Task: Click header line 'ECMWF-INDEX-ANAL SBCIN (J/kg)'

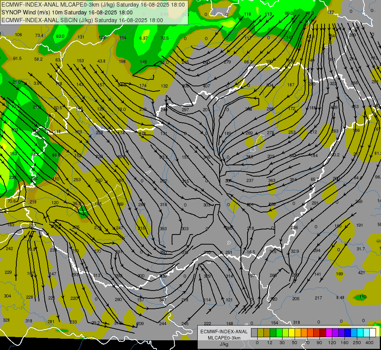Action: [x=47, y=20]
